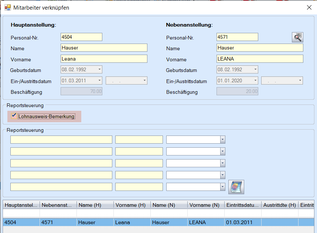Screen dimensions: 317x233
Task: Click the Nebenanstellung Vorname field LEANA
Action: [x=260, y=59]
